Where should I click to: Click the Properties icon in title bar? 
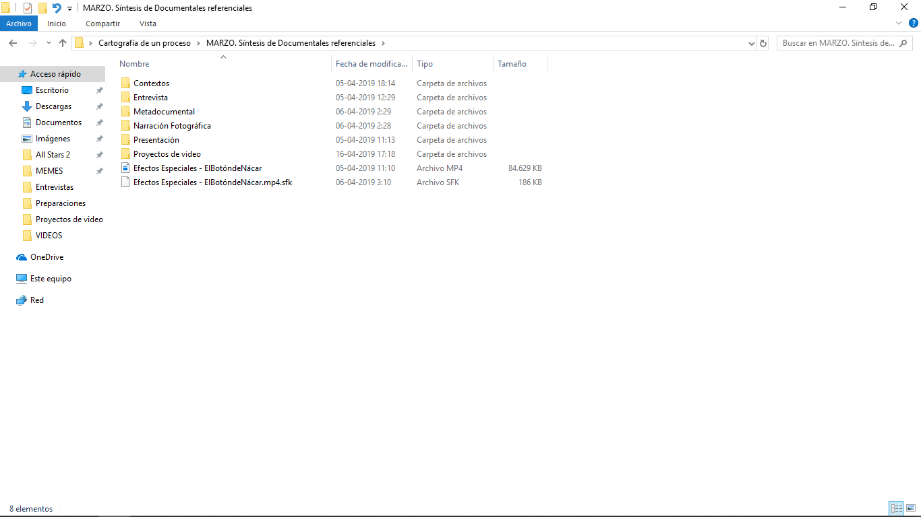click(28, 8)
